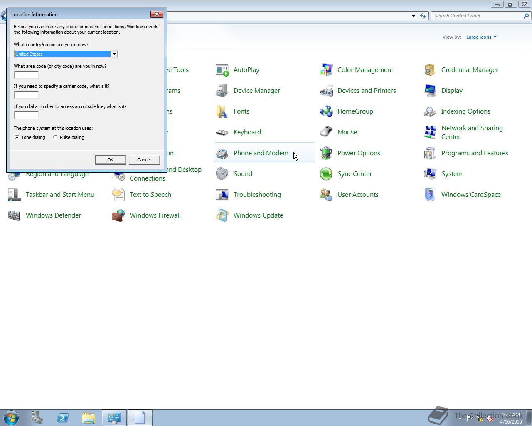Screen dimensions: 532x426
Task: Open Programs and Features icon
Action: [x=430, y=153]
